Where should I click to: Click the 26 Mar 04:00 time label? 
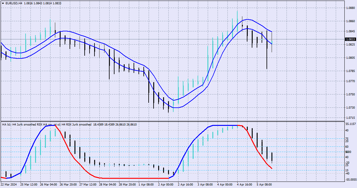[49, 185]
